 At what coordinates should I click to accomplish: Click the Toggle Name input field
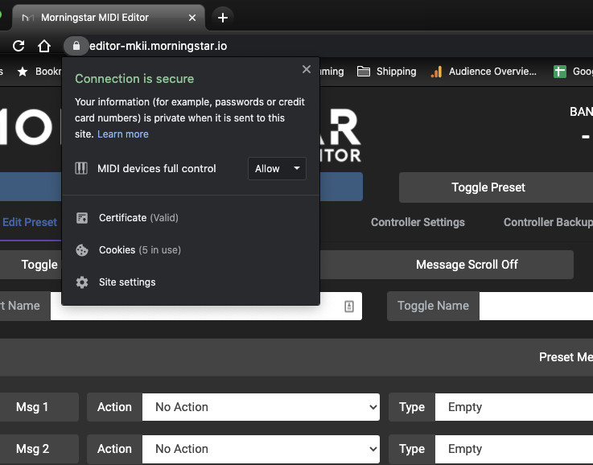[x=536, y=306]
